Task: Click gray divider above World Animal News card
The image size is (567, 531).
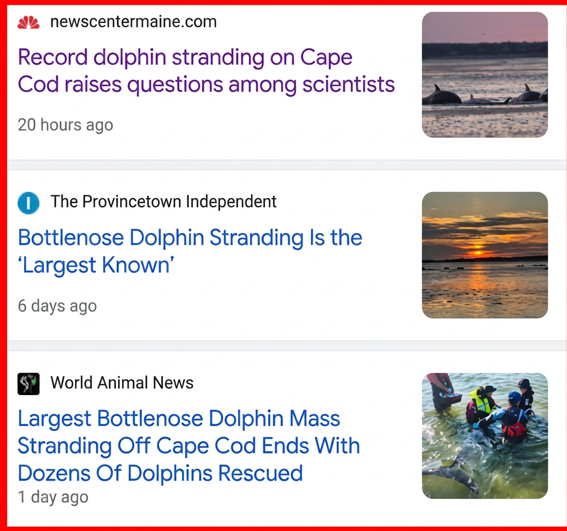Action: pyautogui.click(x=287, y=346)
